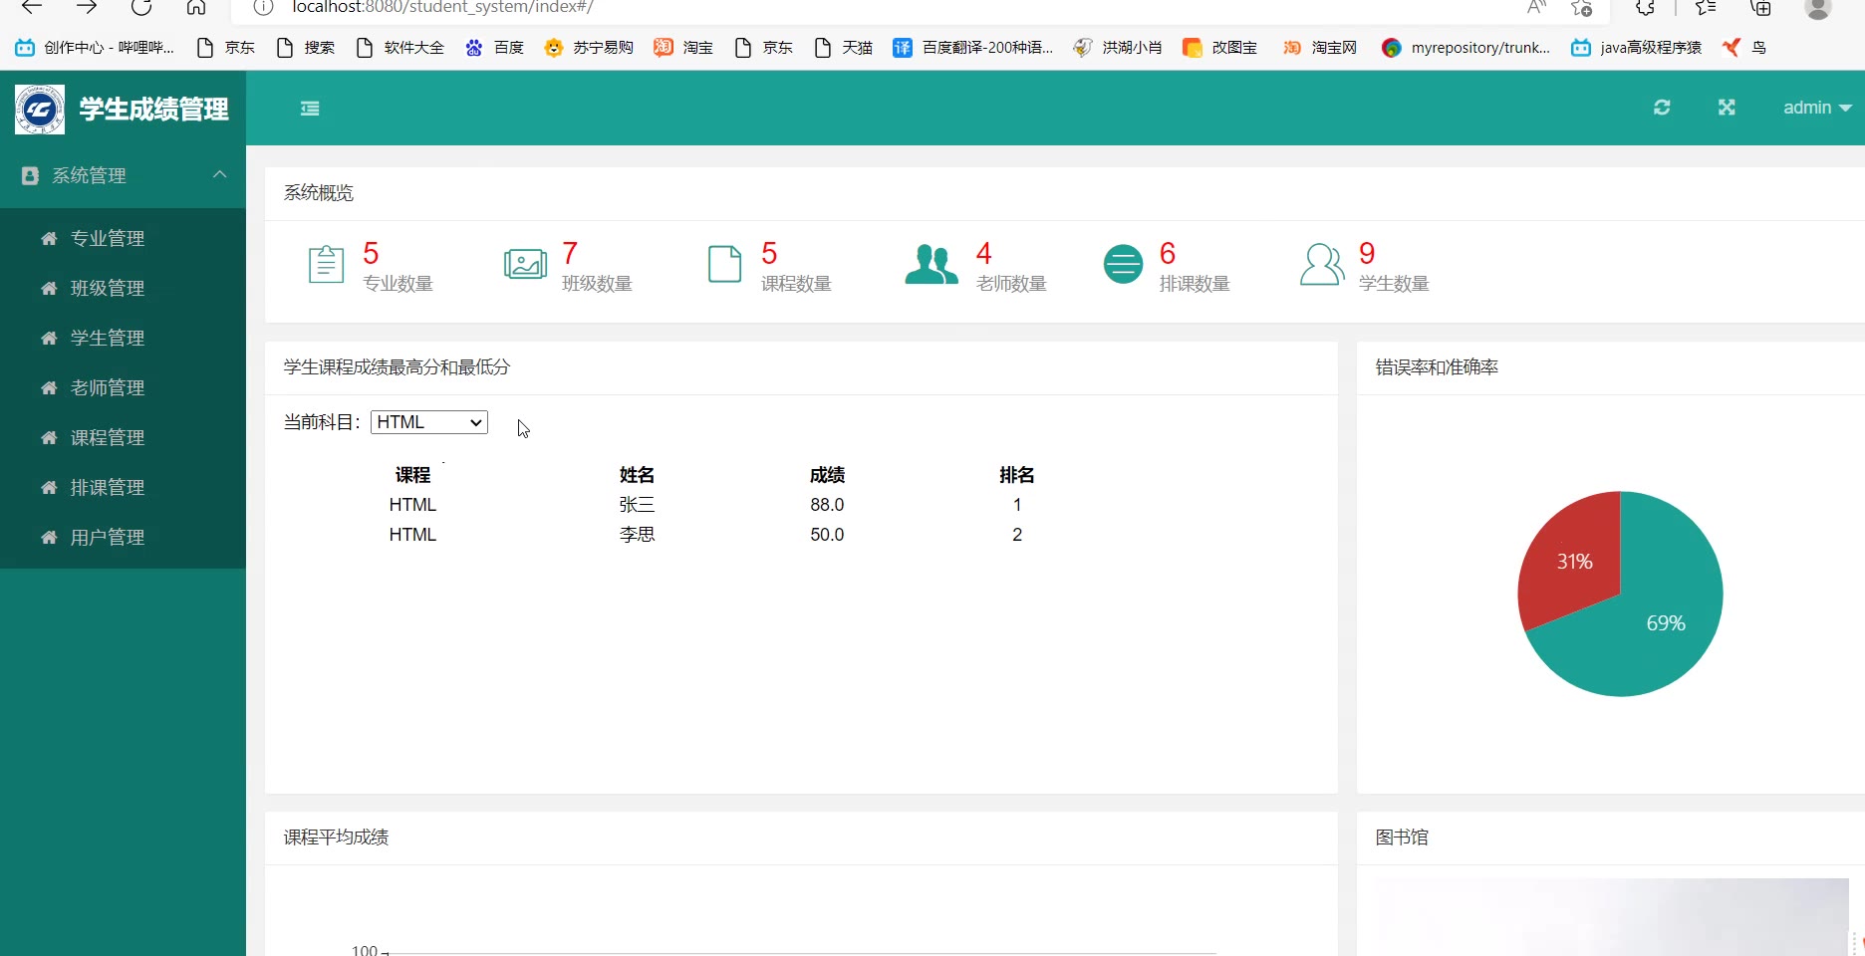
Task: Open the 天猫 bookmark
Action: 843,48
